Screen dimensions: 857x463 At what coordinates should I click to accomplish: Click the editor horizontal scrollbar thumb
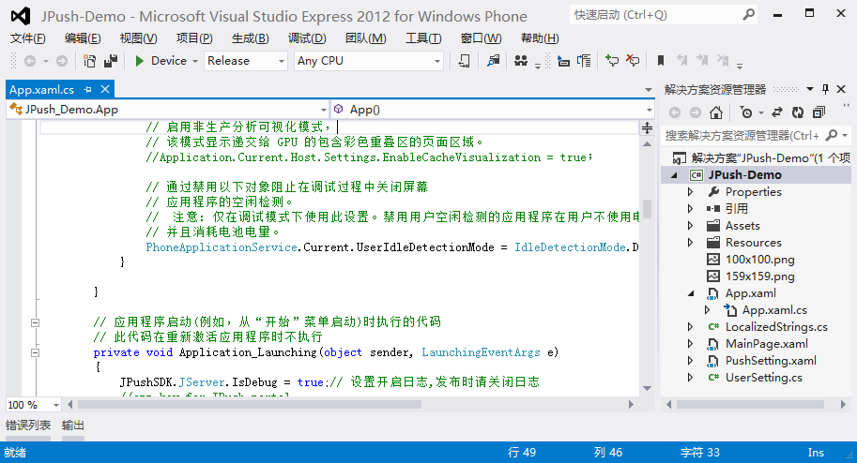pyautogui.click(x=250, y=405)
